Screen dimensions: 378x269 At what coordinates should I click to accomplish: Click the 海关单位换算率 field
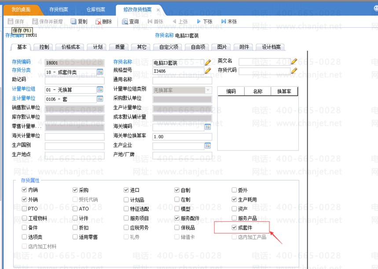(182, 137)
